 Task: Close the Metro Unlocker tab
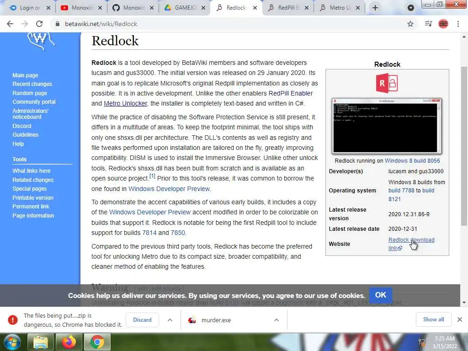point(358,8)
